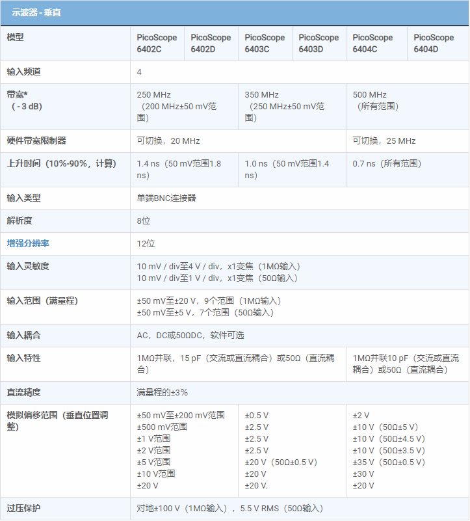This screenshot has width=470, height=521.
Task: Open the 增强分辨率 link
Action: (28, 243)
